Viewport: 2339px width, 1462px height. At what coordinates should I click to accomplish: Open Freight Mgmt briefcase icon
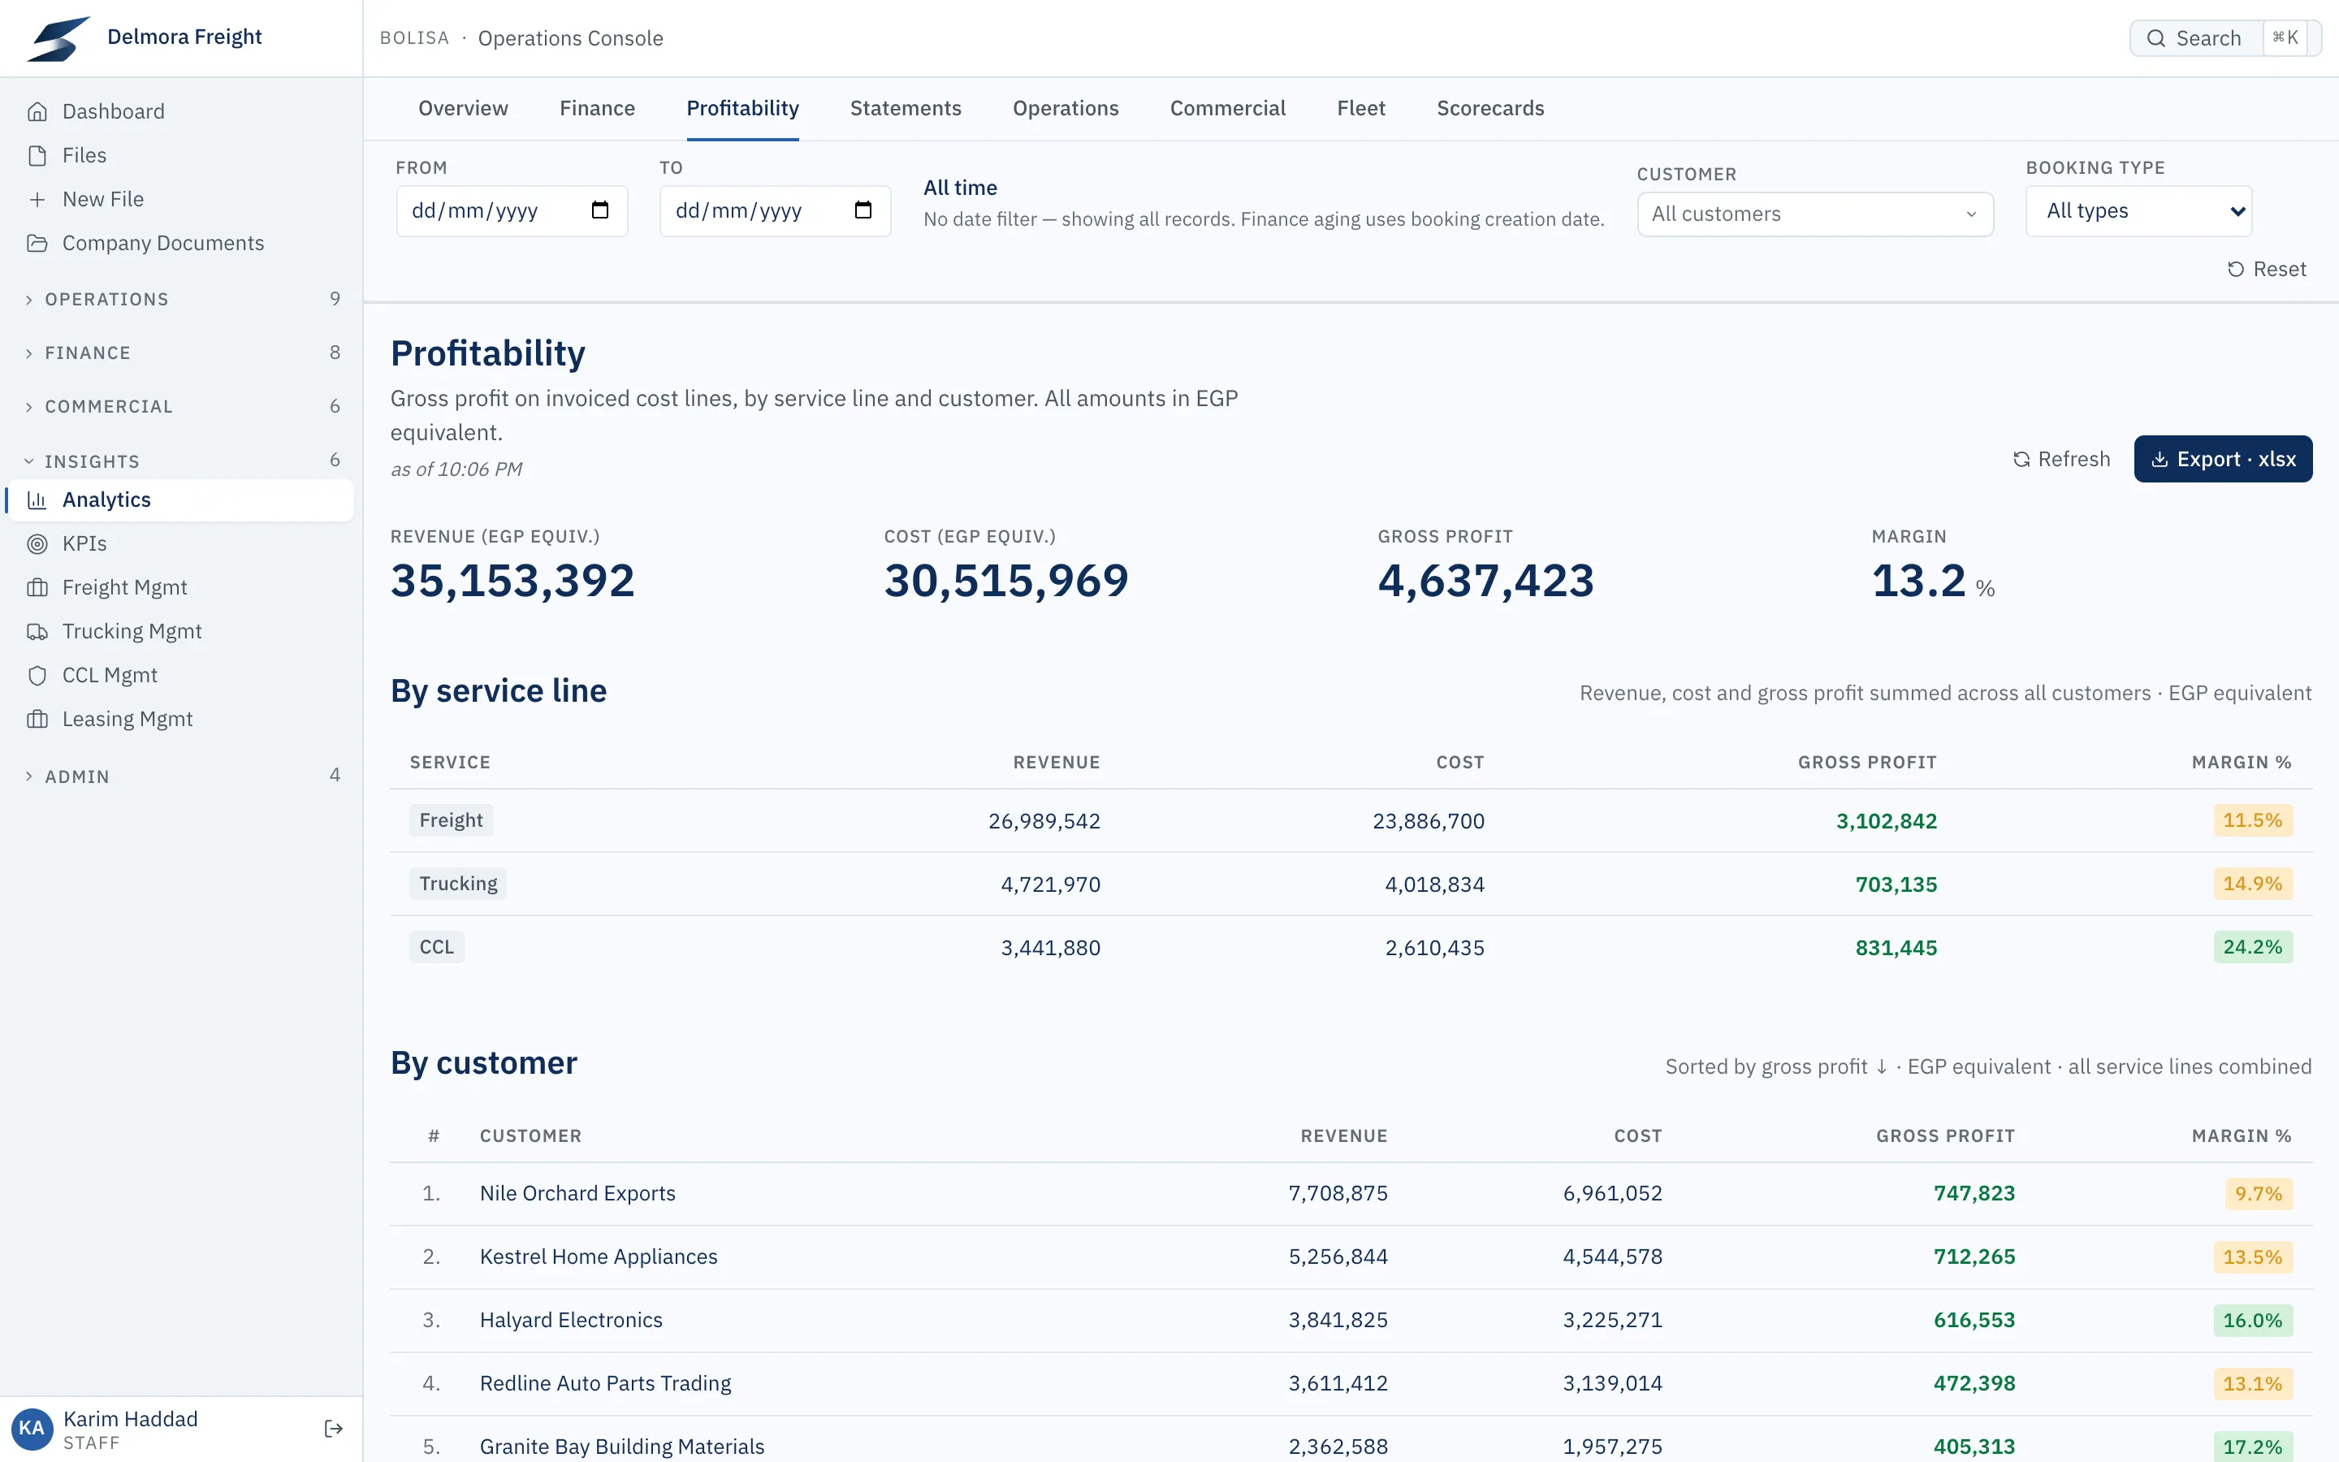pos(37,588)
